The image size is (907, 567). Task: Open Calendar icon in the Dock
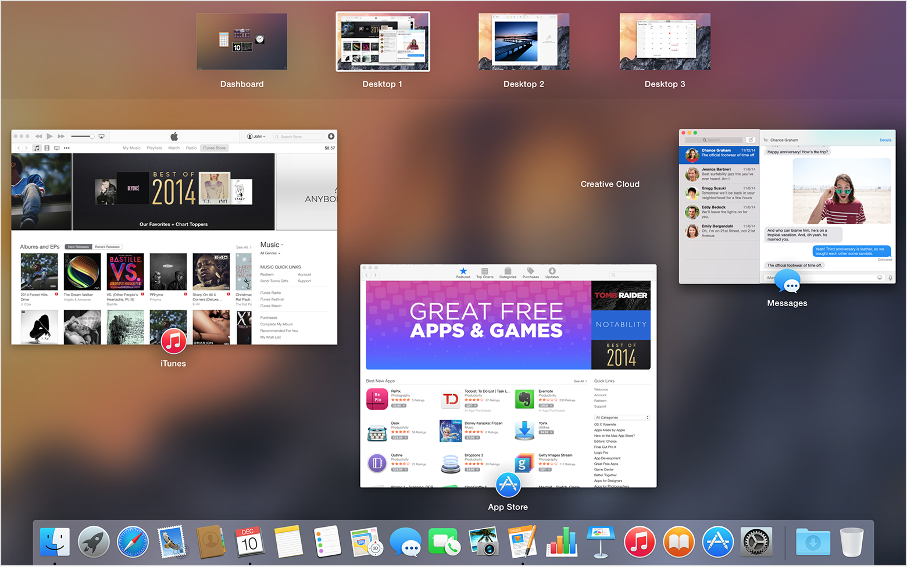(249, 542)
